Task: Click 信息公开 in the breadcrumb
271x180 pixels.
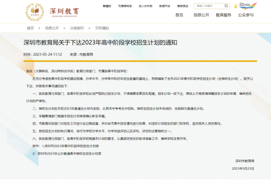Action: 52,28
